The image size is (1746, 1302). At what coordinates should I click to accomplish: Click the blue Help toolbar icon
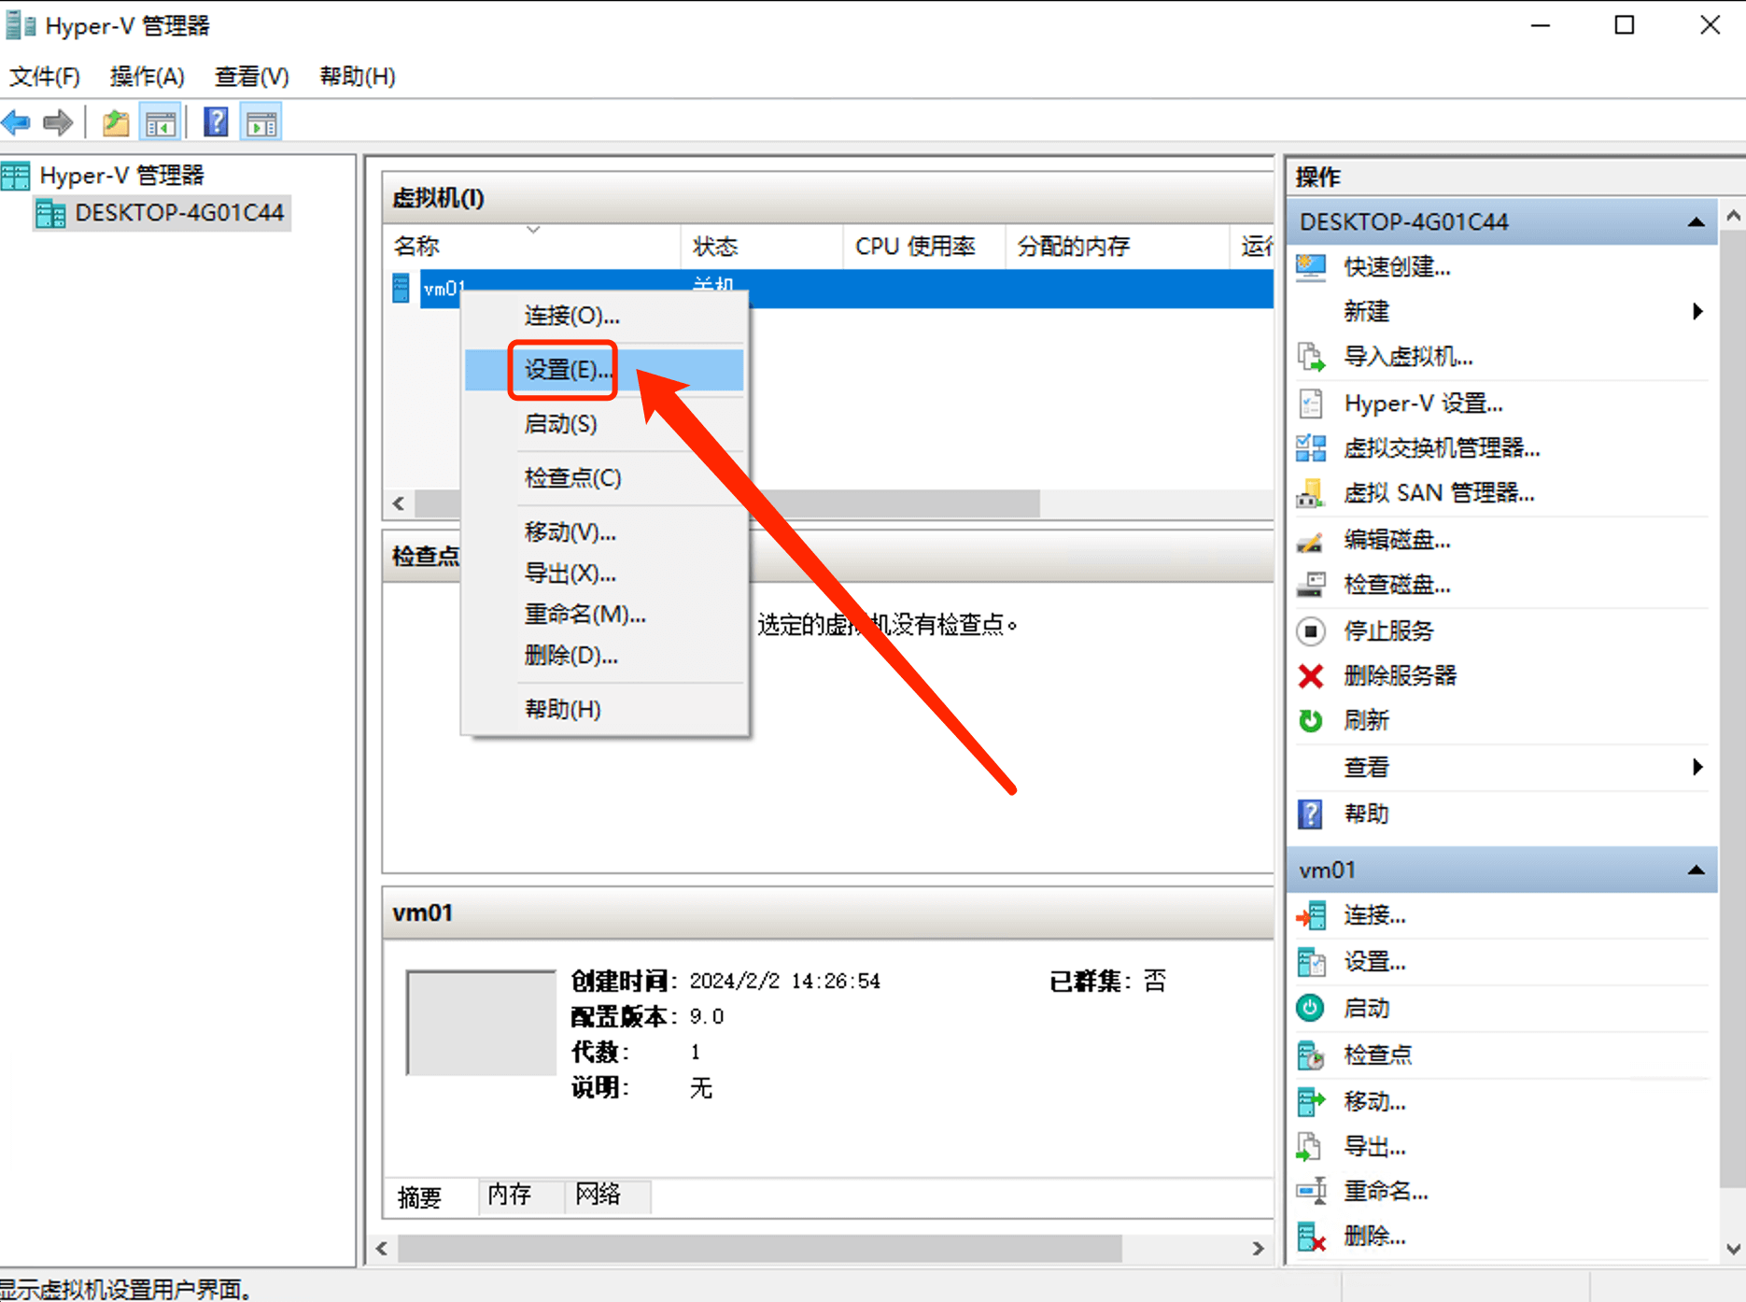pyautogui.click(x=216, y=122)
